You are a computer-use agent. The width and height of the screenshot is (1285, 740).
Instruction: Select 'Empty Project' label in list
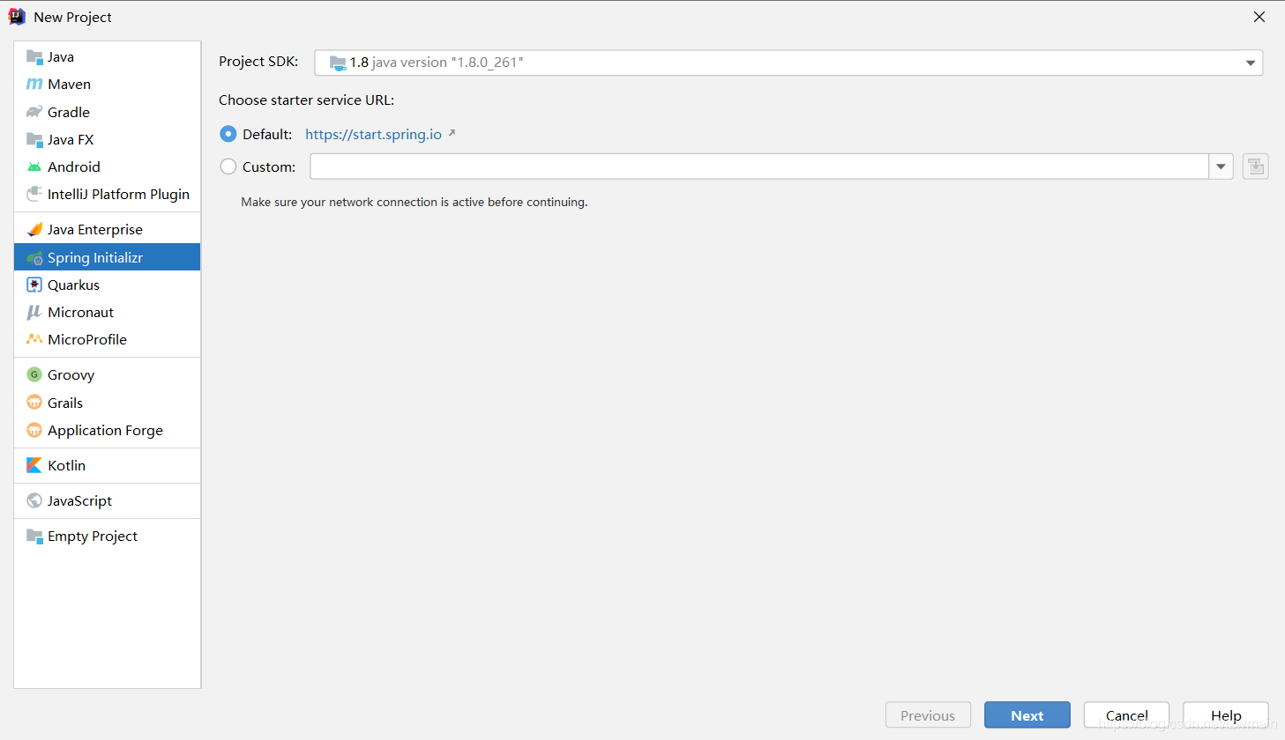tap(93, 536)
